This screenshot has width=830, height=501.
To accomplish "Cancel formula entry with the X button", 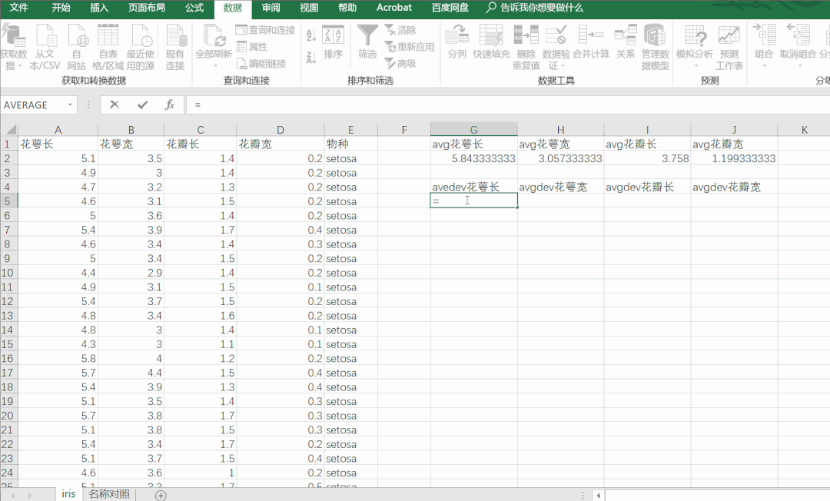I will tap(115, 105).
